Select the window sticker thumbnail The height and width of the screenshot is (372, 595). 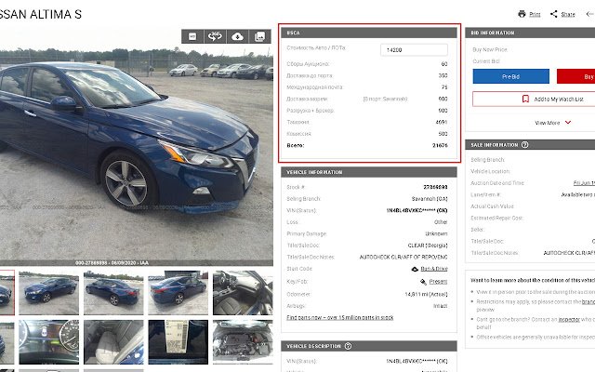point(178,342)
